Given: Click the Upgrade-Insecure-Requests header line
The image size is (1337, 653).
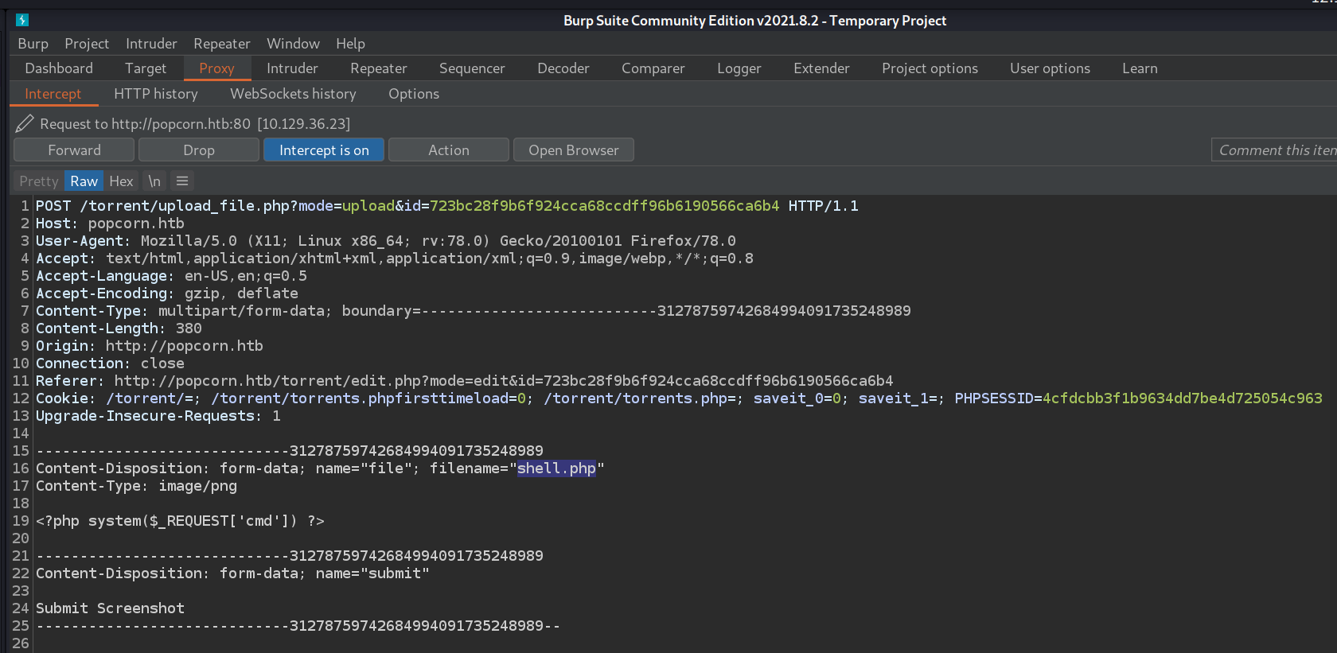Looking at the screenshot, I should (x=158, y=416).
